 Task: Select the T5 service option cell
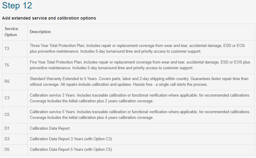[15, 65]
